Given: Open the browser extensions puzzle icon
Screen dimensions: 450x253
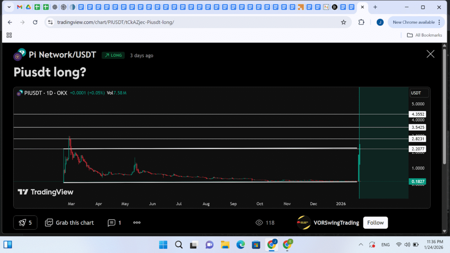Looking at the screenshot, I should pyautogui.click(x=361, y=22).
